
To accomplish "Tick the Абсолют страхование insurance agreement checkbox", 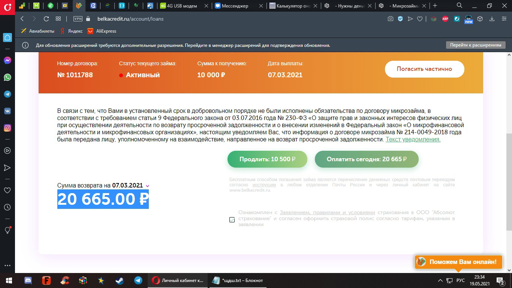I will pos(232,220).
